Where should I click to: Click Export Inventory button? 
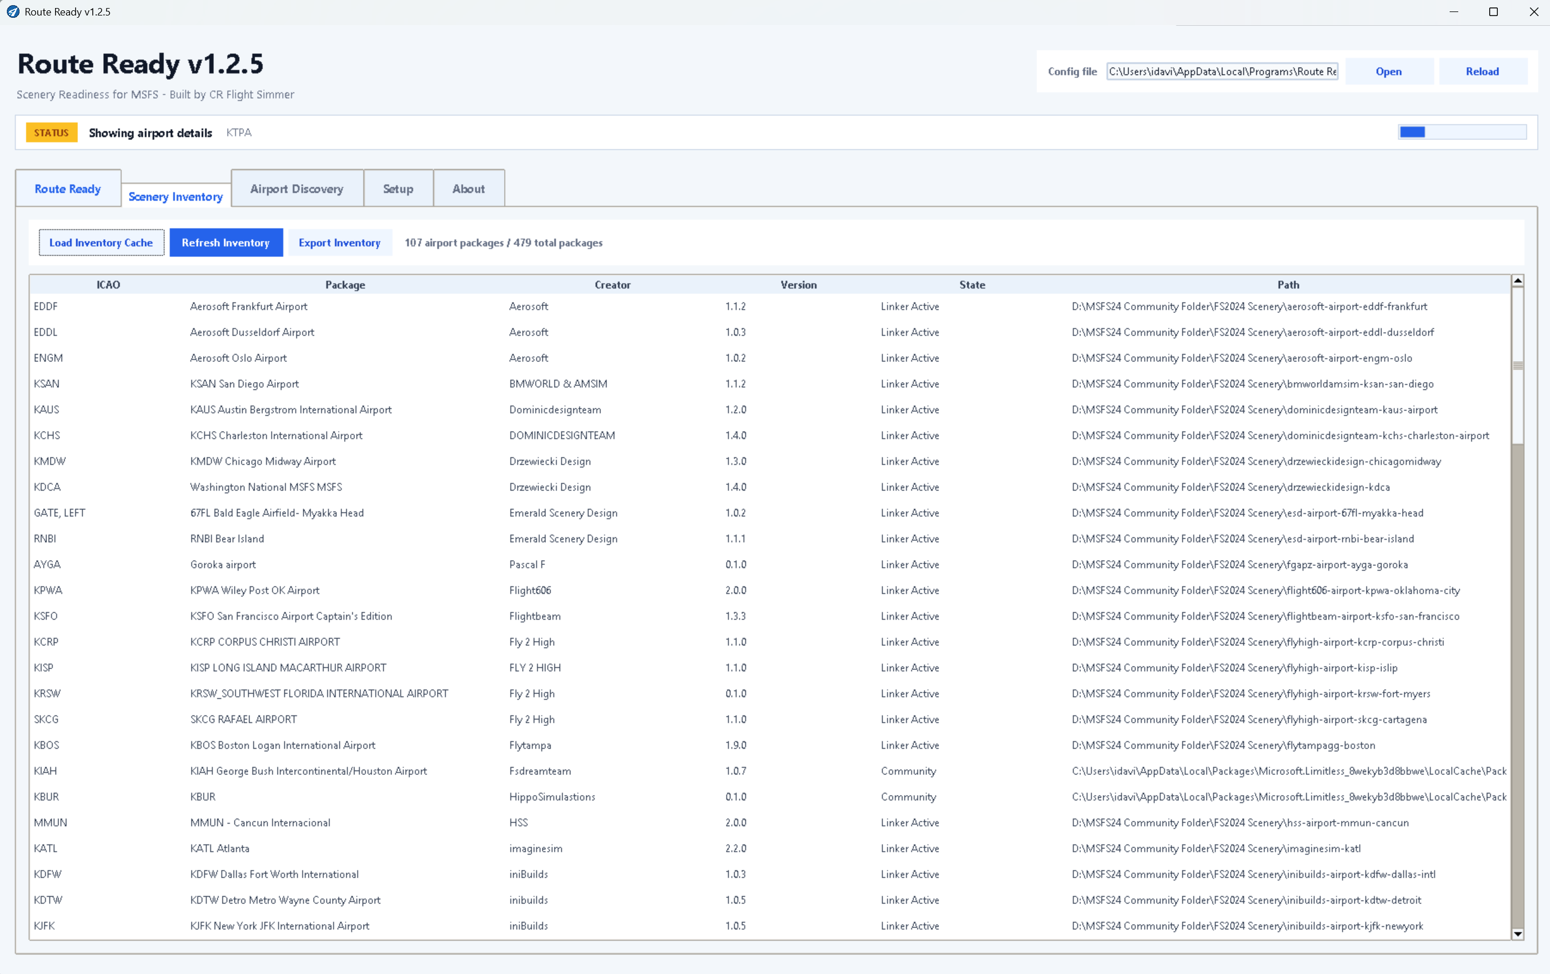click(339, 243)
